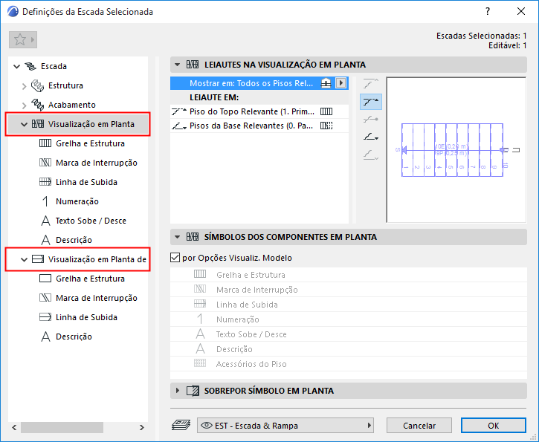Open the Mostrar em flyout arrow
Image resolution: width=539 pixels, height=442 pixels.
[x=340, y=83]
